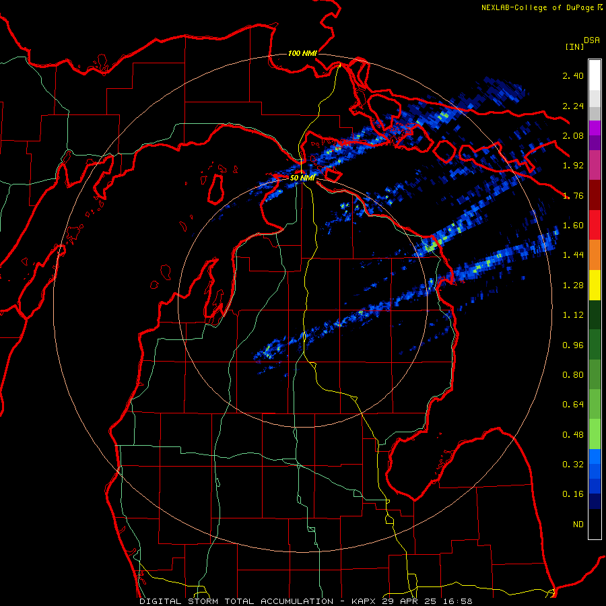Click the ND legend label
This screenshot has height=606, width=606.
tap(578, 525)
